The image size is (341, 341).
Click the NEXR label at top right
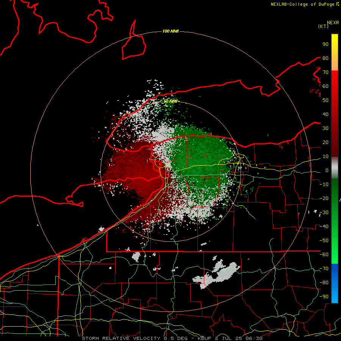(333, 23)
